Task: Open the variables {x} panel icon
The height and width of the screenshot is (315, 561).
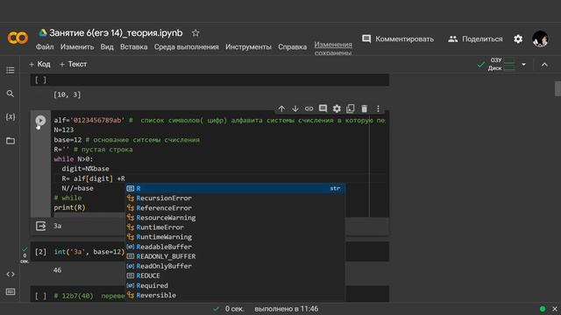Action: coord(11,116)
